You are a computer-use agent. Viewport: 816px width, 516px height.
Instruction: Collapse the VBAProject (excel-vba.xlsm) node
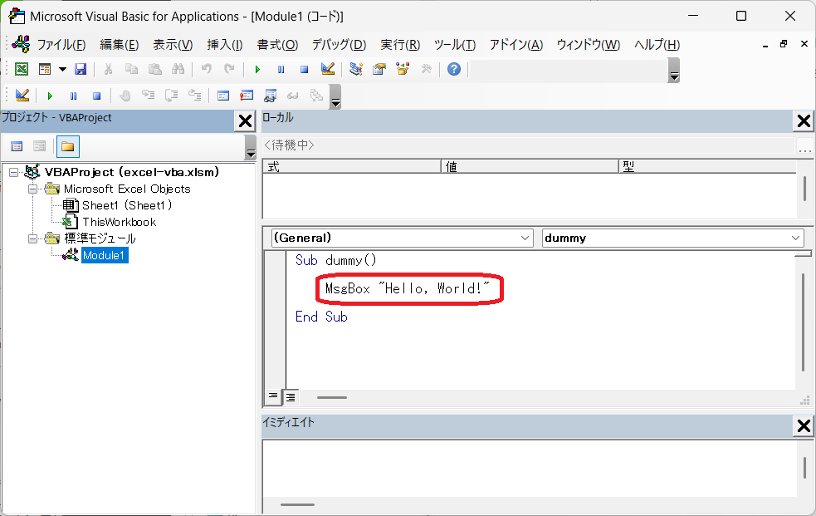click(13, 172)
